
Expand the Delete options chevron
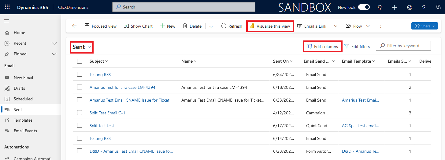tap(211, 26)
